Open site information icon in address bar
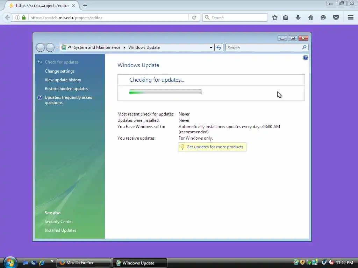 17,17
